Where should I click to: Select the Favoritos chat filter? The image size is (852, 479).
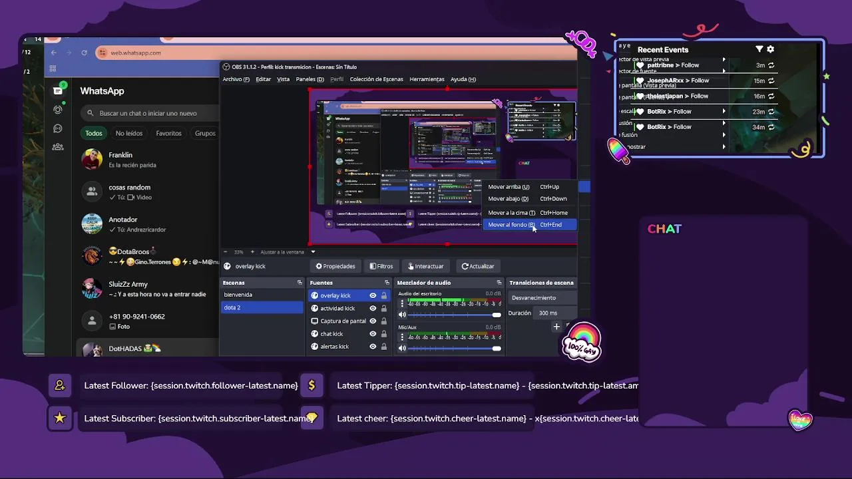click(168, 133)
